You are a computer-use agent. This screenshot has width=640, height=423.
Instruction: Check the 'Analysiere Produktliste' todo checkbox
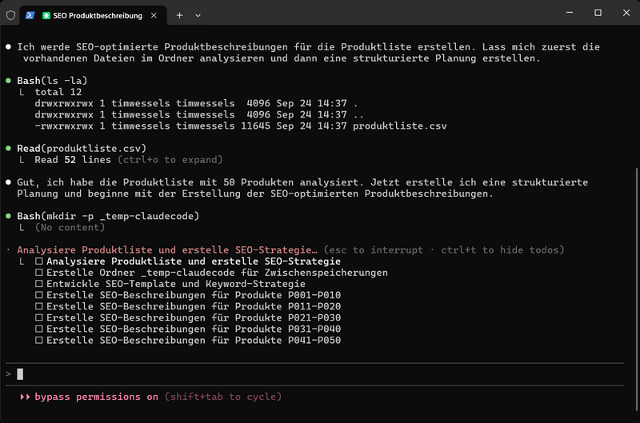click(x=38, y=261)
